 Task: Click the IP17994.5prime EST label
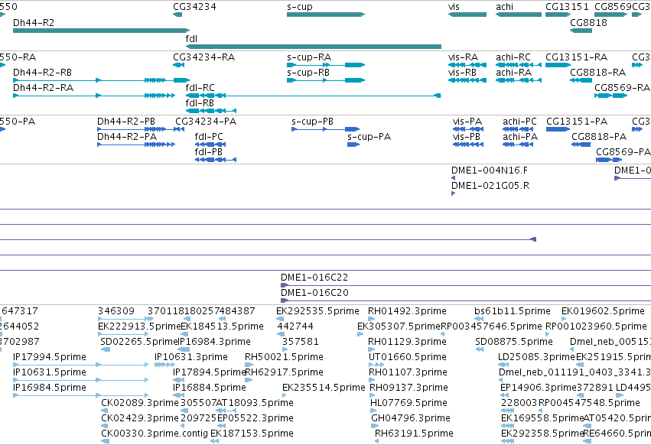tap(50, 357)
